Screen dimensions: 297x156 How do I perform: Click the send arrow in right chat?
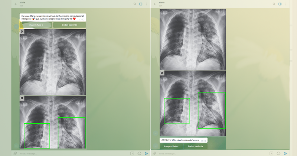pyautogui.click(x=286, y=153)
